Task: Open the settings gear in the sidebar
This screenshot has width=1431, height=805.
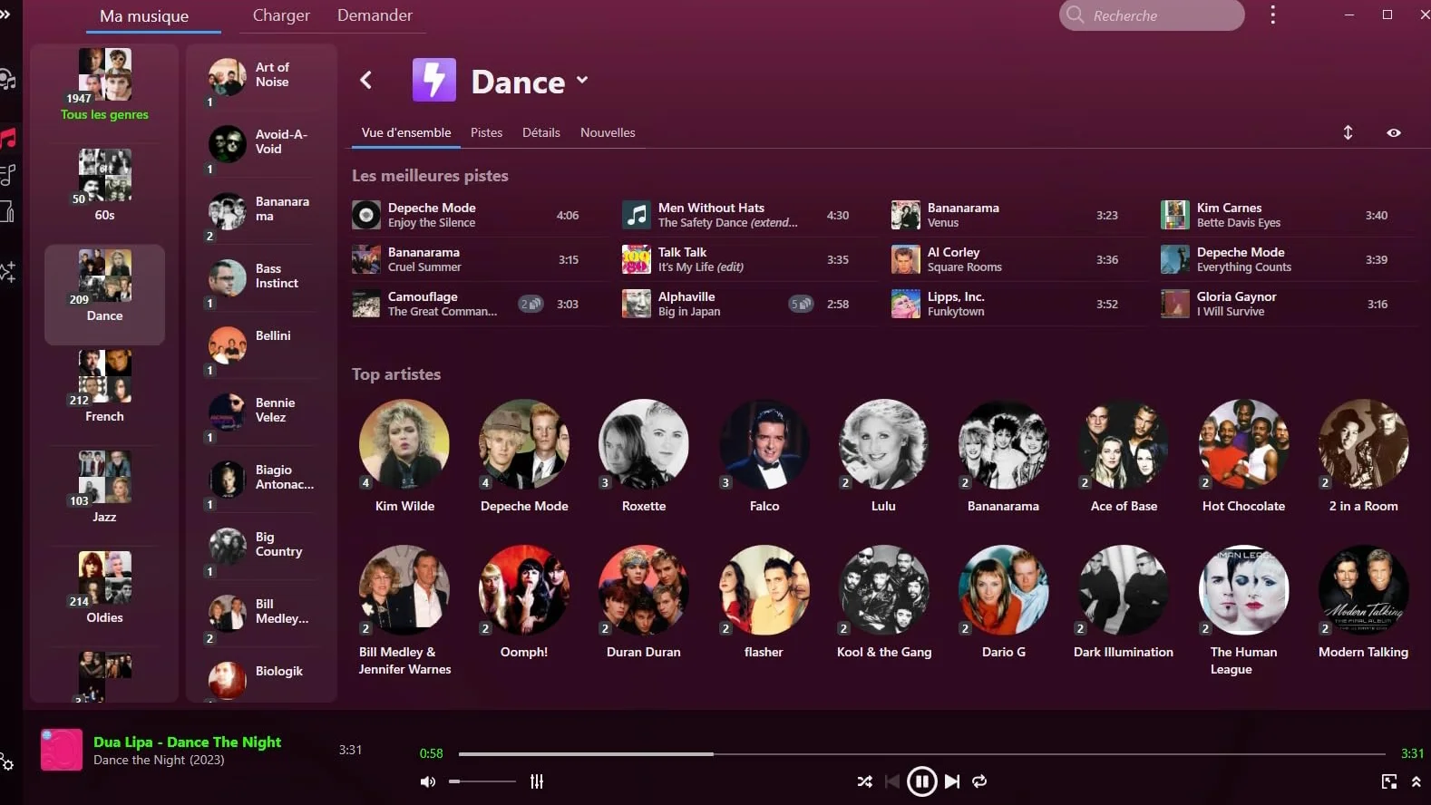Action: [6, 761]
